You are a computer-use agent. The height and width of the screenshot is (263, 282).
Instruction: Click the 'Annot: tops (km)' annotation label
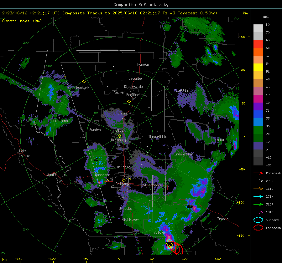pos(22,21)
